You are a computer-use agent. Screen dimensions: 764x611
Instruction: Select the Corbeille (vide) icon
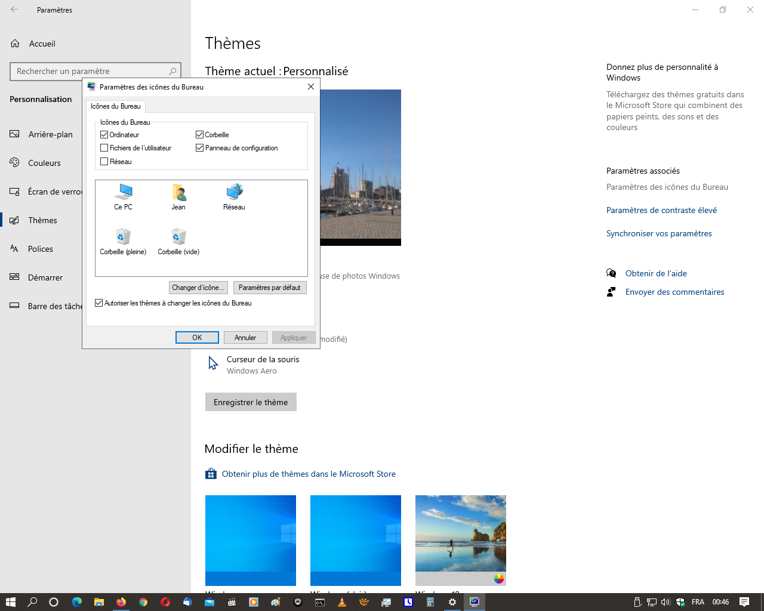pos(178,242)
